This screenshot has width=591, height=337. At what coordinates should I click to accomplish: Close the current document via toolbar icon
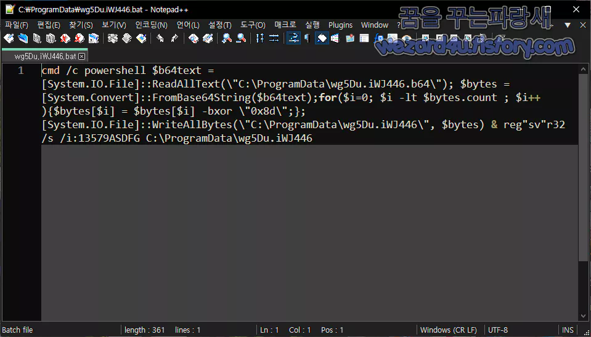[65, 38]
